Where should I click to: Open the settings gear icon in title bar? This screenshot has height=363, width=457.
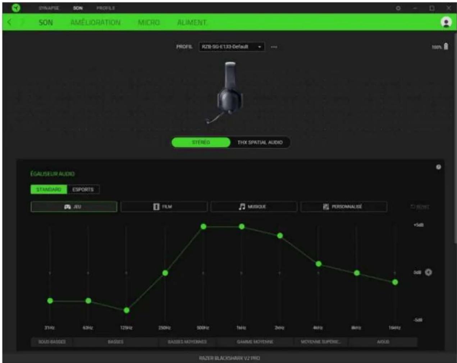coord(398,8)
